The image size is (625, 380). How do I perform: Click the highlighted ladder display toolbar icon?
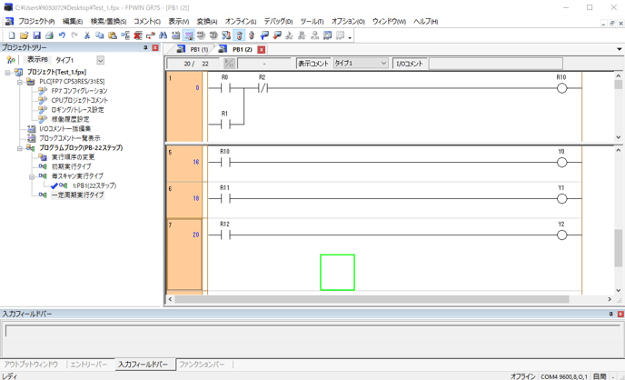(x=188, y=35)
